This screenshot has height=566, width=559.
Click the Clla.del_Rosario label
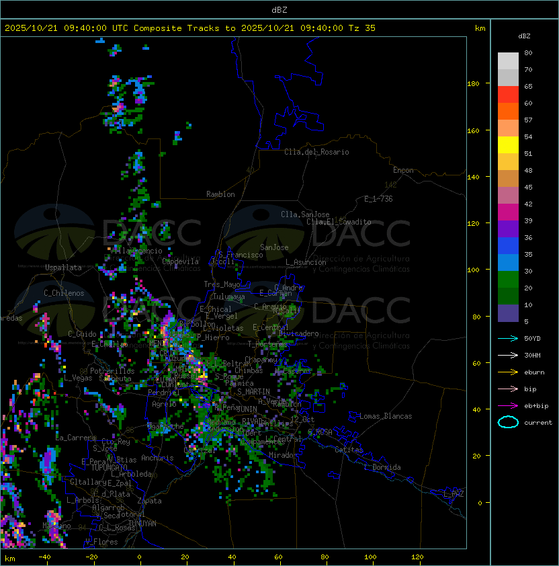click(x=316, y=152)
